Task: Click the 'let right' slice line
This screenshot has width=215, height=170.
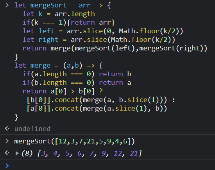Action: pyautogui.click(x=99, y=39)
